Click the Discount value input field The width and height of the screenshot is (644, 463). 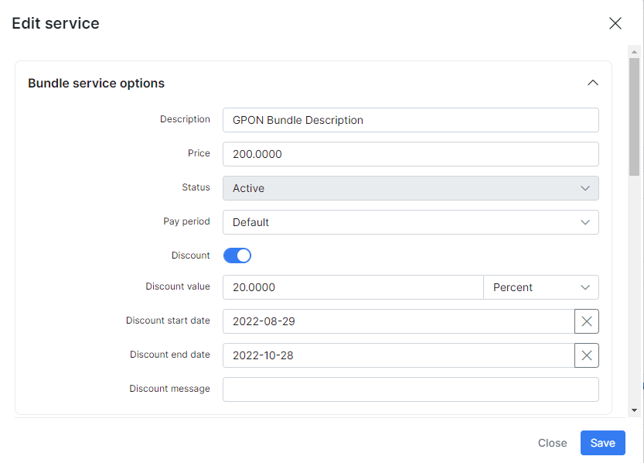[x=353, y=287]
